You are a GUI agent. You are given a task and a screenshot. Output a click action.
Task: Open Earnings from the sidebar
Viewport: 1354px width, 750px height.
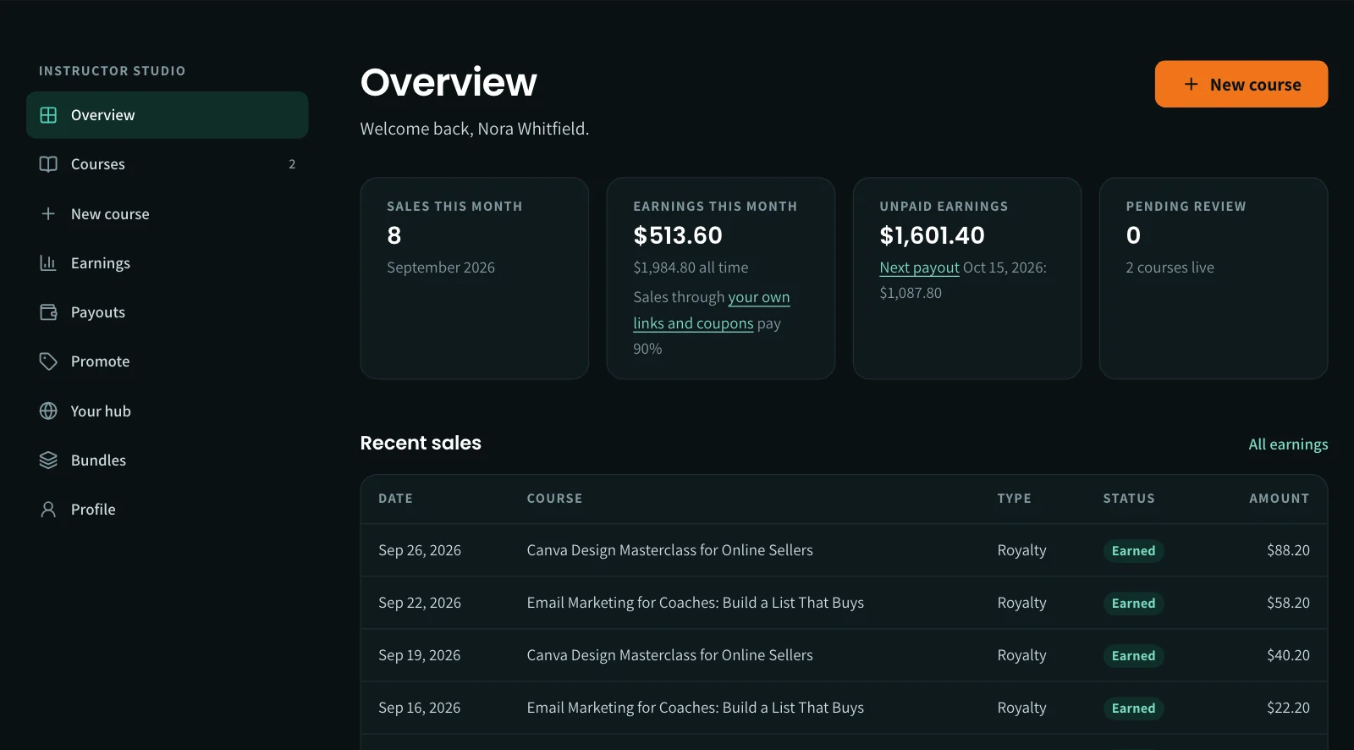(168, 263)
